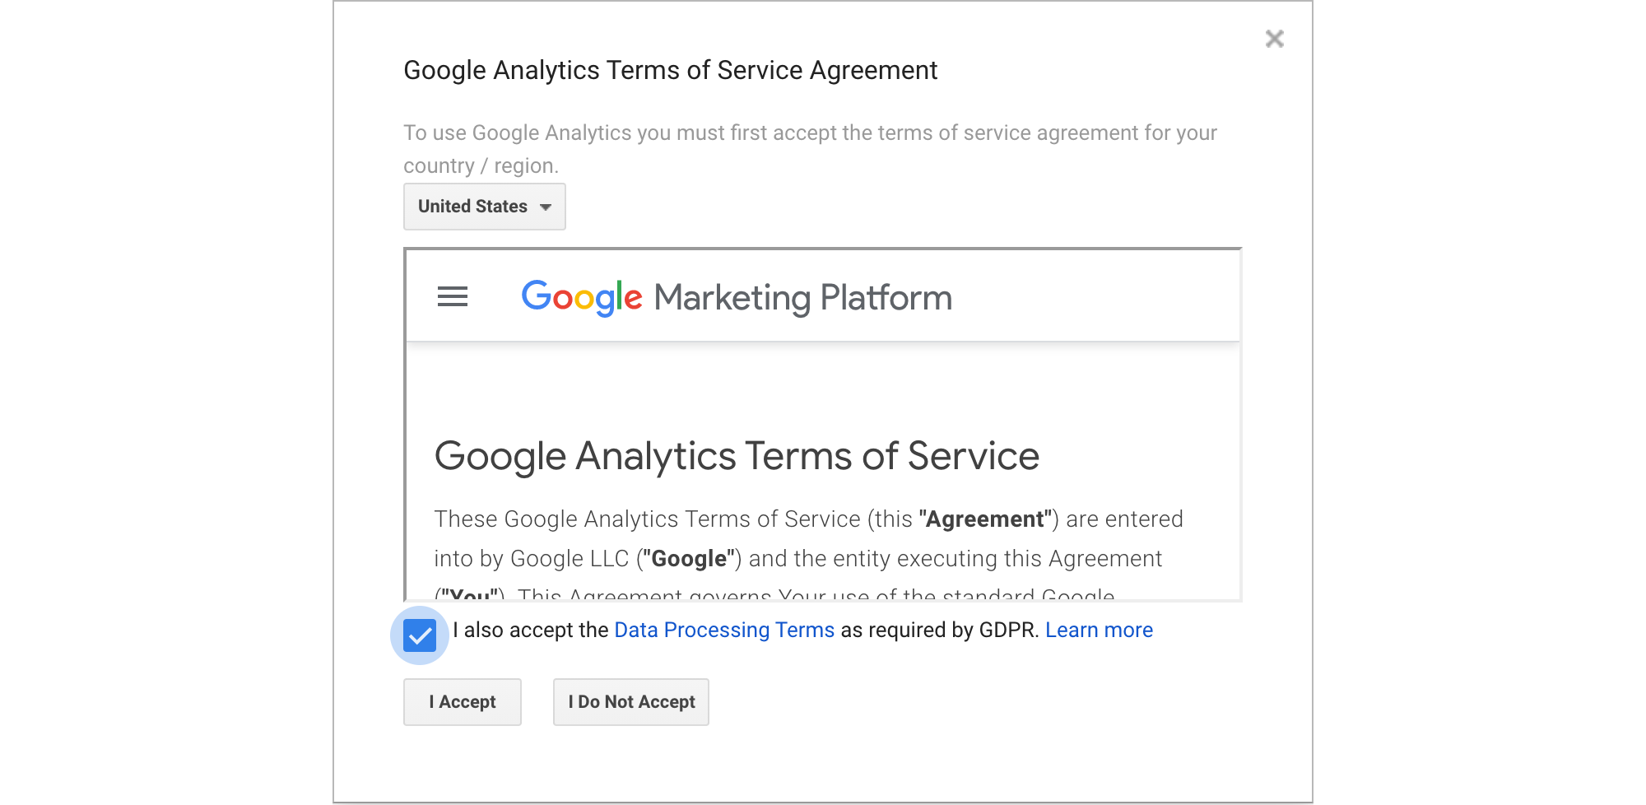1646x805 pixels.
Task: Click 'as required by GDPR' label text
Action: pyautogui.click(x=939, y=630)
